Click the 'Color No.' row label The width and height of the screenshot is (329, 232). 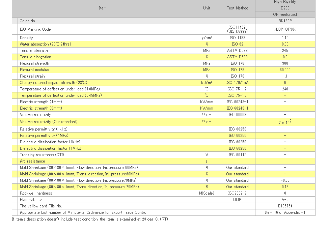(x=28, y=21)
